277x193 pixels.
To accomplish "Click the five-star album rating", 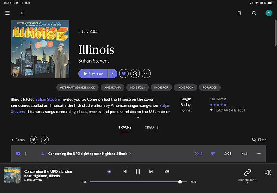I will (x=218, y=104).
